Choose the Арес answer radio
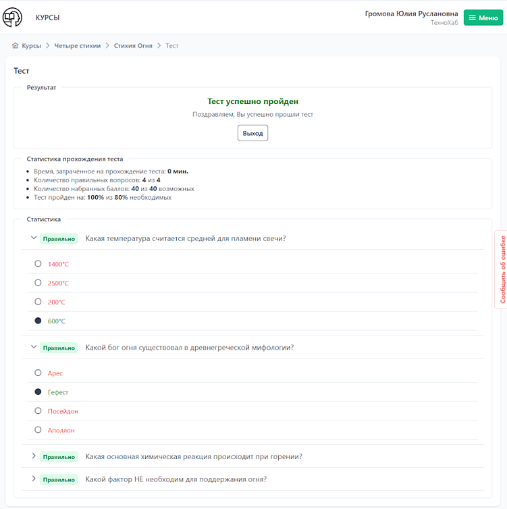 (x=38, y=373)
